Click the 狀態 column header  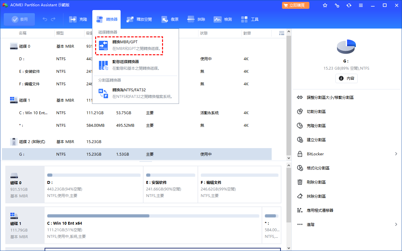tap(204, 33)
